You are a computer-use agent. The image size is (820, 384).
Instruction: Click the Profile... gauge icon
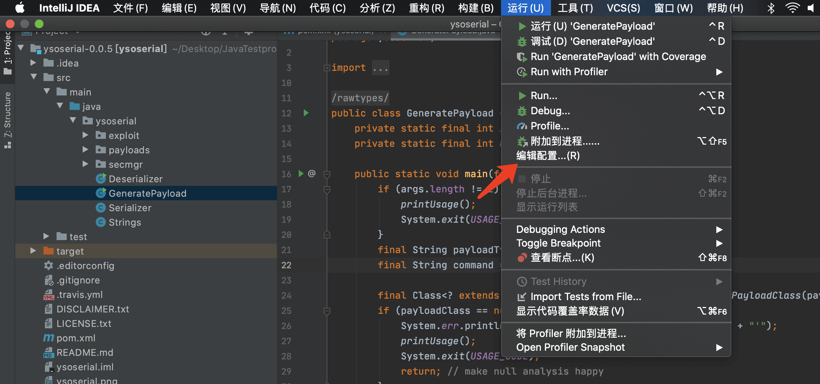(522, 126)
